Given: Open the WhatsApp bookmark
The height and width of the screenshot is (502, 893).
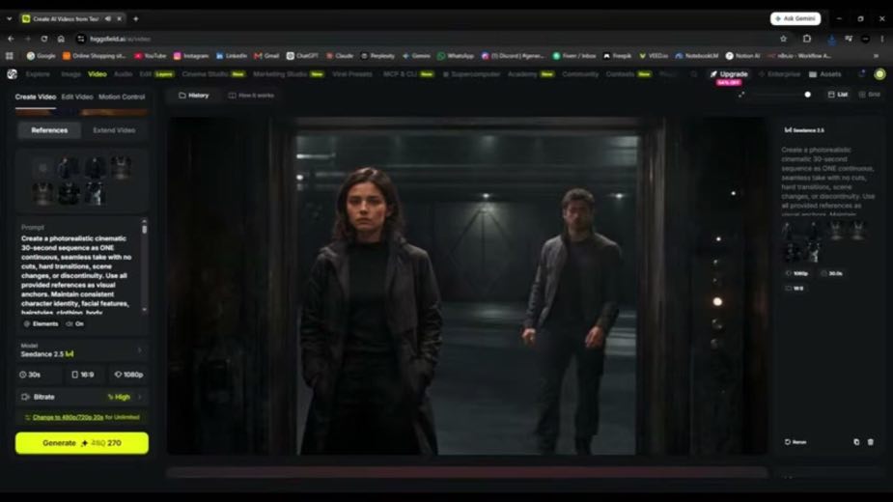Looking at the screenshot, I should point(456,56).
